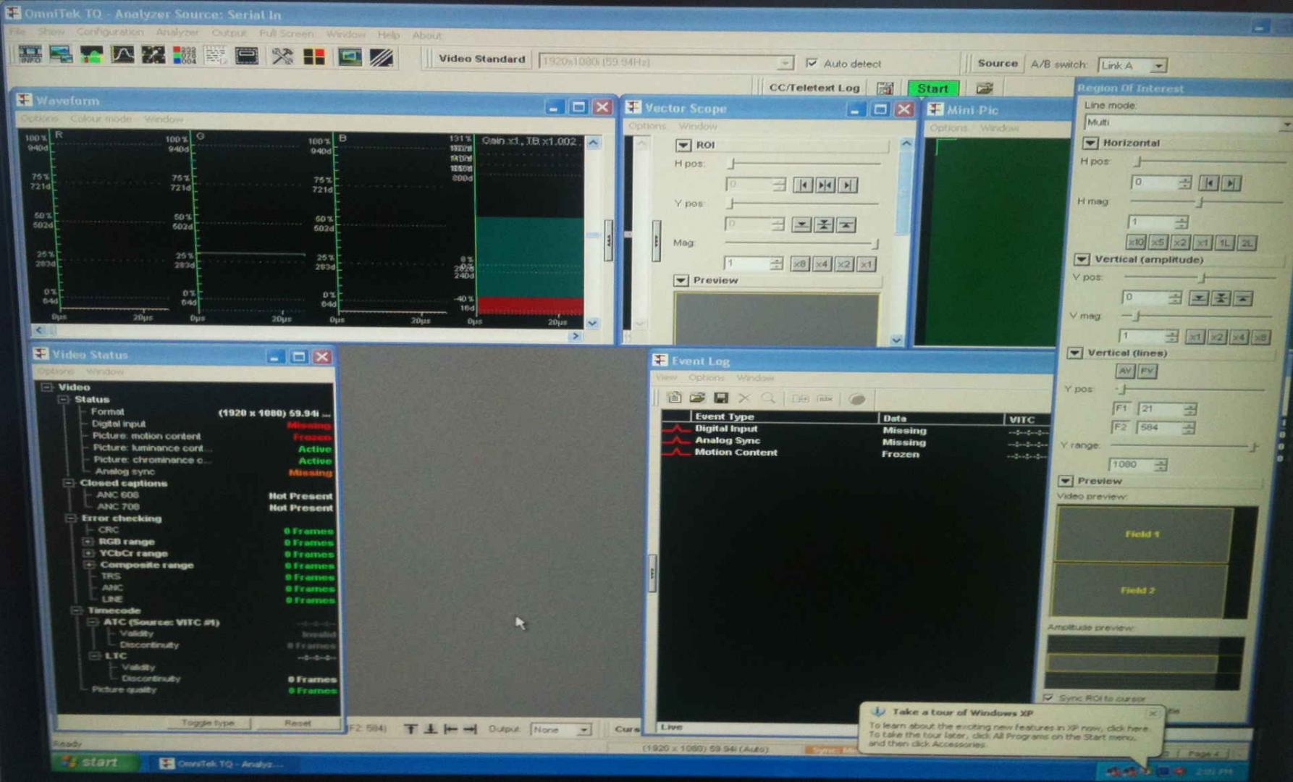Open Colour mode menu in Waveform window

(x=101, y=119)
